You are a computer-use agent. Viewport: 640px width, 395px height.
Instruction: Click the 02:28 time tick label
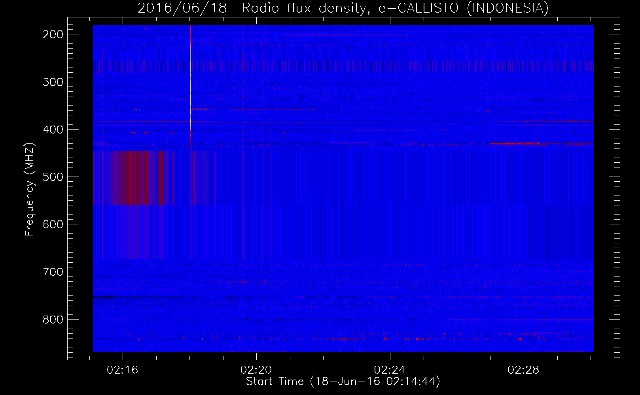[x=524, y=370]
